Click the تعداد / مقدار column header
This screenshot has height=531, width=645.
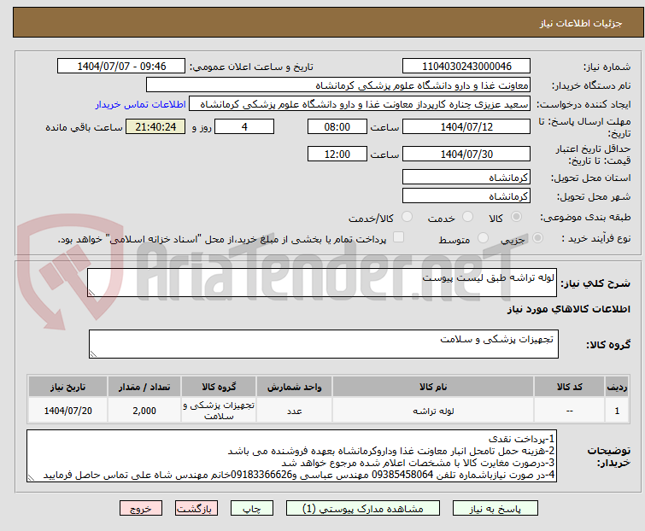coord(144,387)
